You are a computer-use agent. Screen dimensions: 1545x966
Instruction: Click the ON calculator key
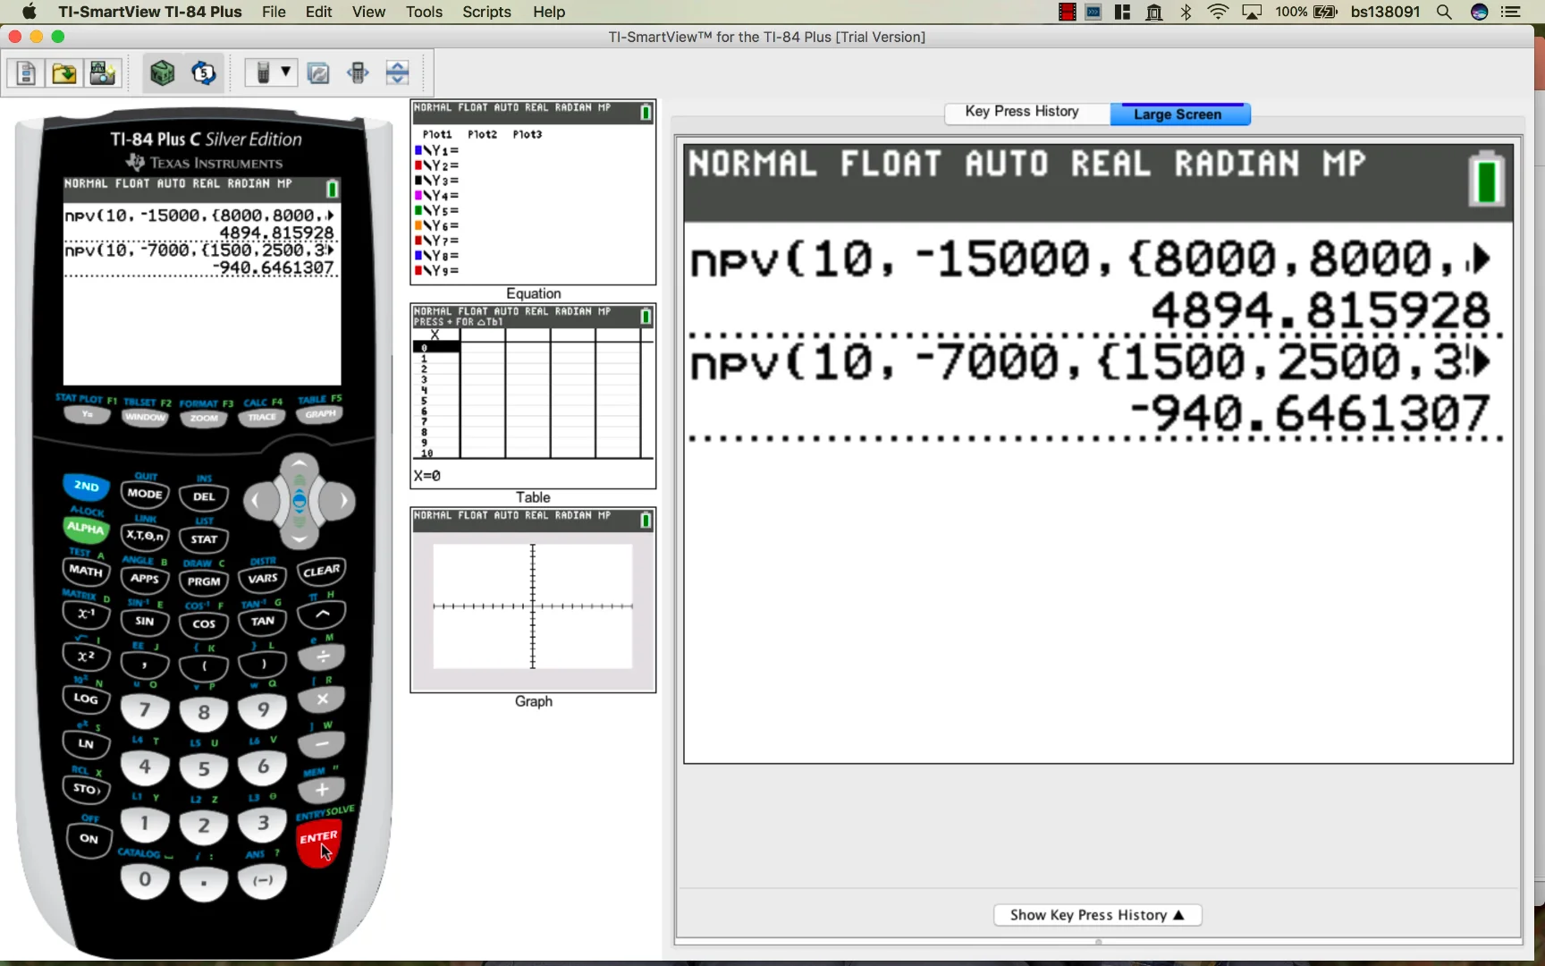click(x=89, y=839)
